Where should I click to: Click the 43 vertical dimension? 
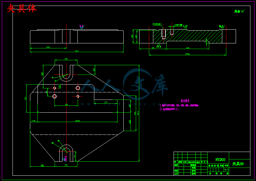click(x=130, y=106)
